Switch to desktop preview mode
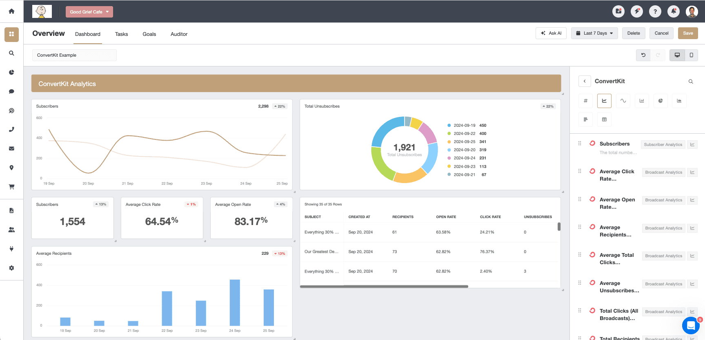The width and height of the screenshot is (705, 340). tap(677, 55)
